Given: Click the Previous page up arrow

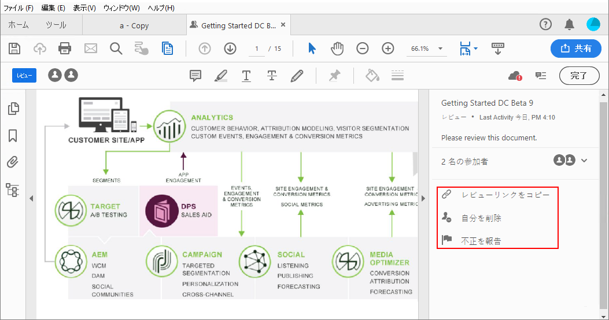Looking at the screenshot, I should [205, 49].
